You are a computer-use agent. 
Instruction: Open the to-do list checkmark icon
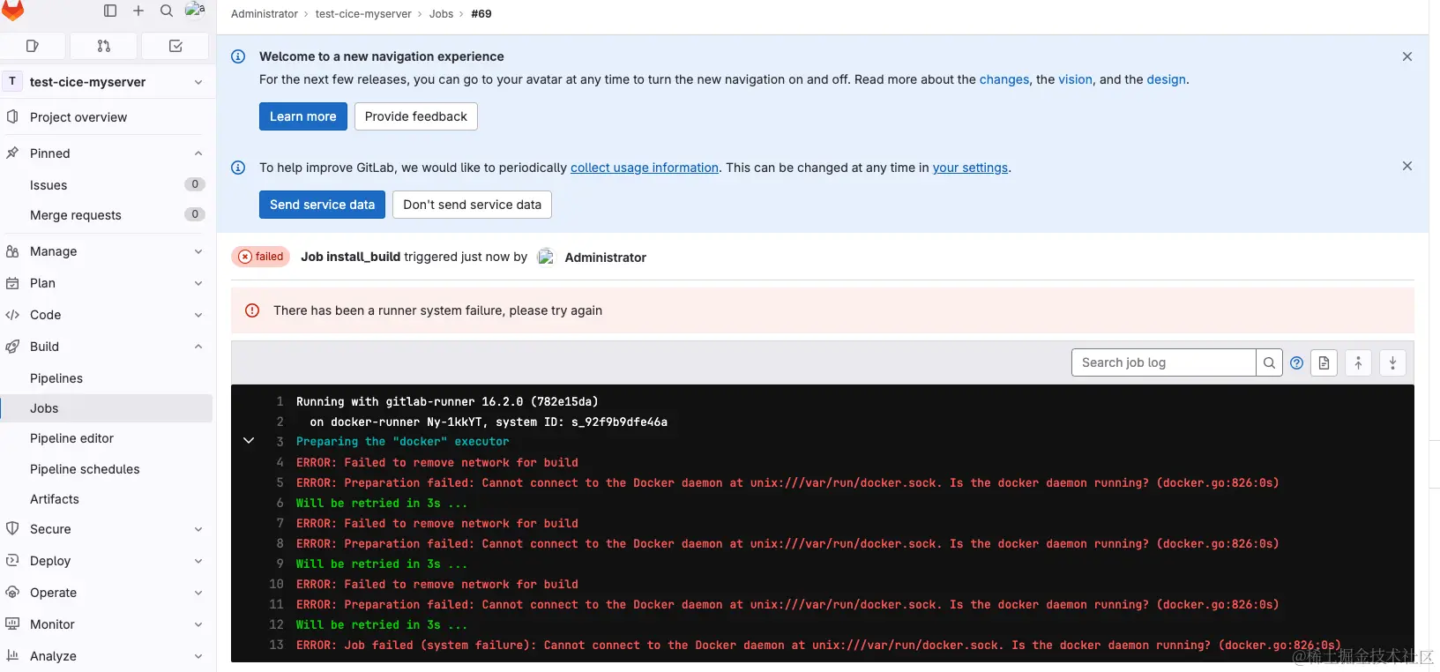click(175, 46)
